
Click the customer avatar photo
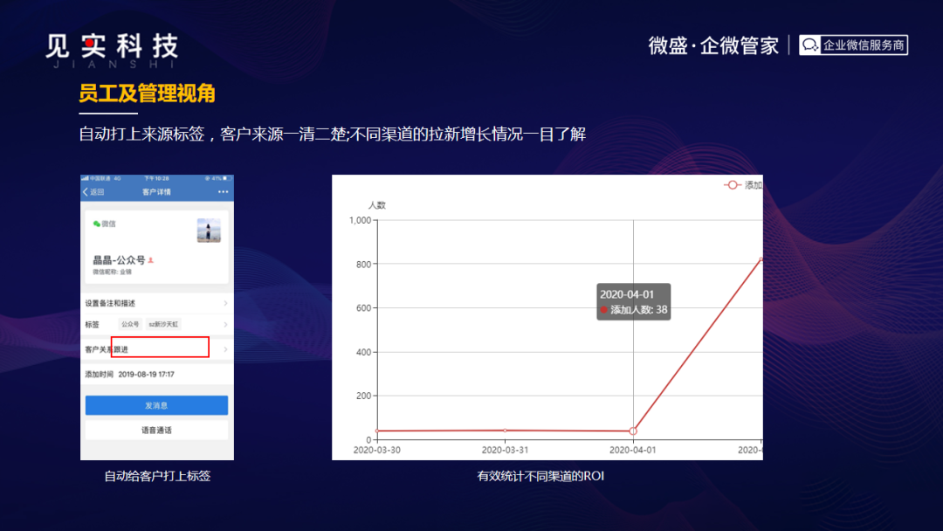click(209, 230)
